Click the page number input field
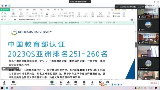 (60, 13)
